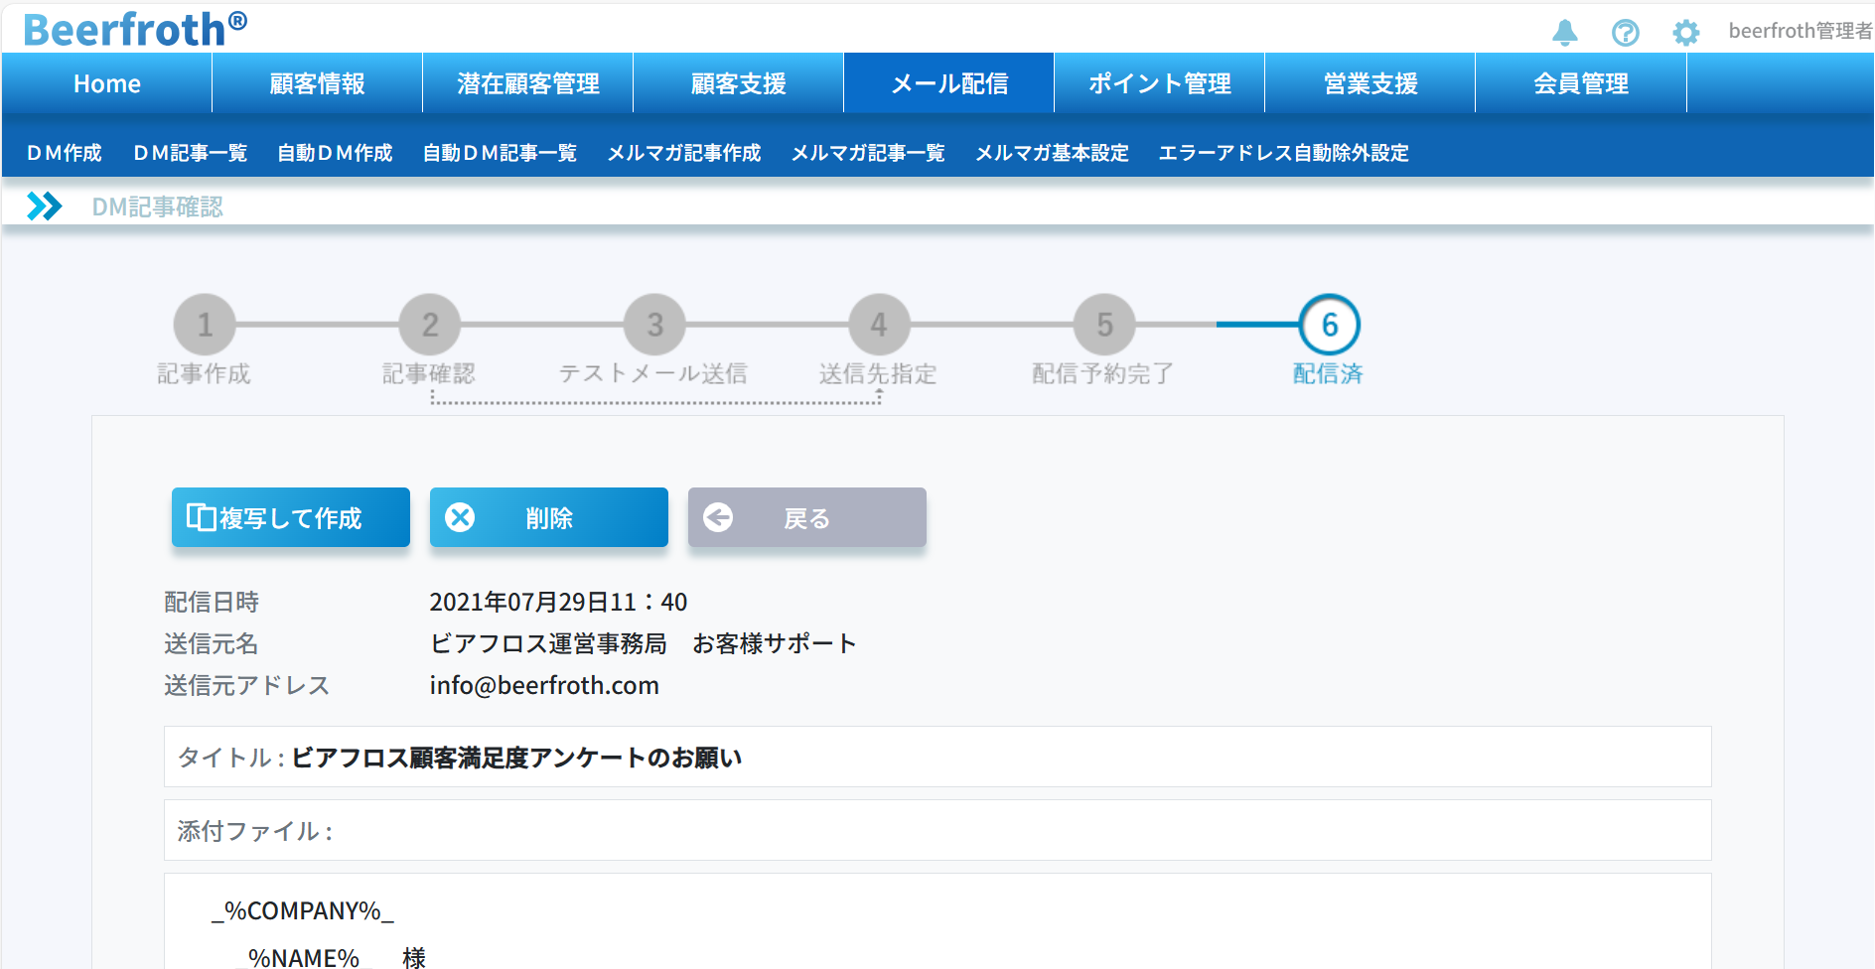The height and width of the screenshot is (969, 1875).
Task: Open the ポイント管理 tab
Action: [1159, 83]
